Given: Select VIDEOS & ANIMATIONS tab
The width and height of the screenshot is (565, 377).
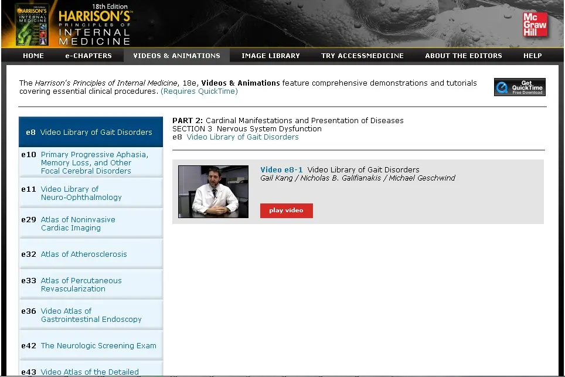Looking at the screenshot, I should tap(176, 56).
